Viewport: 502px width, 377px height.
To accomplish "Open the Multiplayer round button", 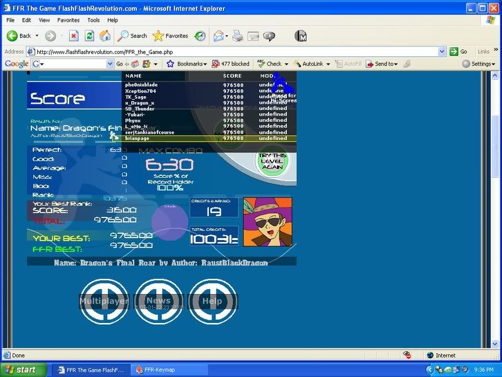I will tap(104, 301).
